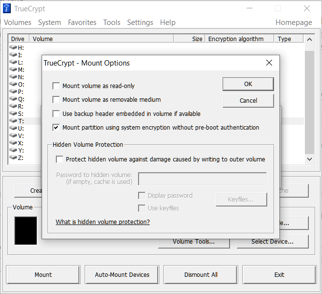Viewport: 322px width, 294px height.
Task: Select drive P: icon in drive list
Action: (13, 91)
